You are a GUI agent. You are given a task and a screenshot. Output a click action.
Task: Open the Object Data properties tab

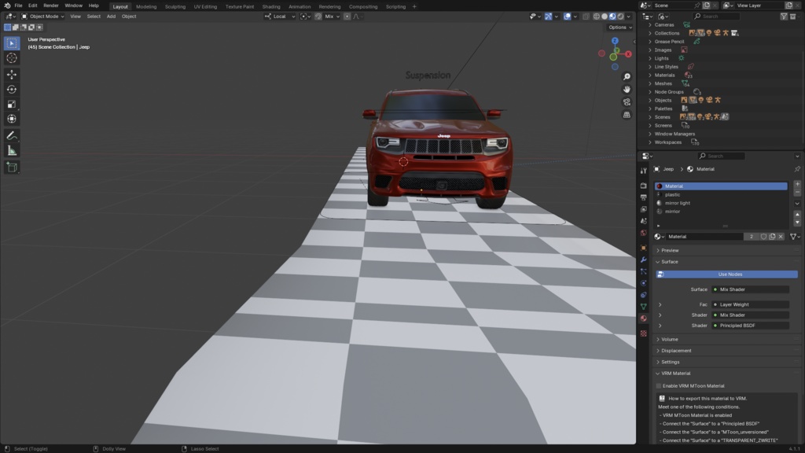point(643,307)
